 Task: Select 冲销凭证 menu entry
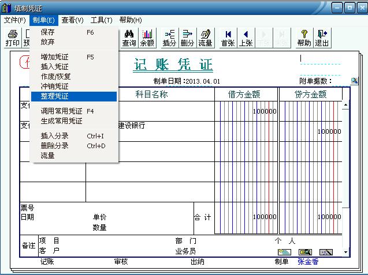pyautogui.click(x=74, y=86)
